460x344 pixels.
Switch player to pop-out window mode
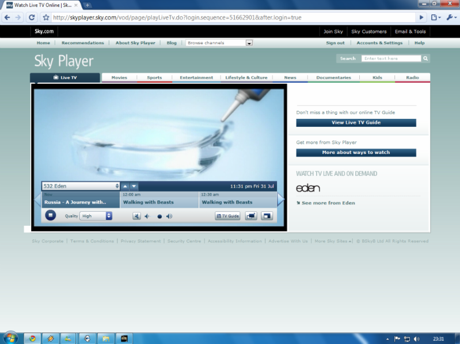(251, 216)
